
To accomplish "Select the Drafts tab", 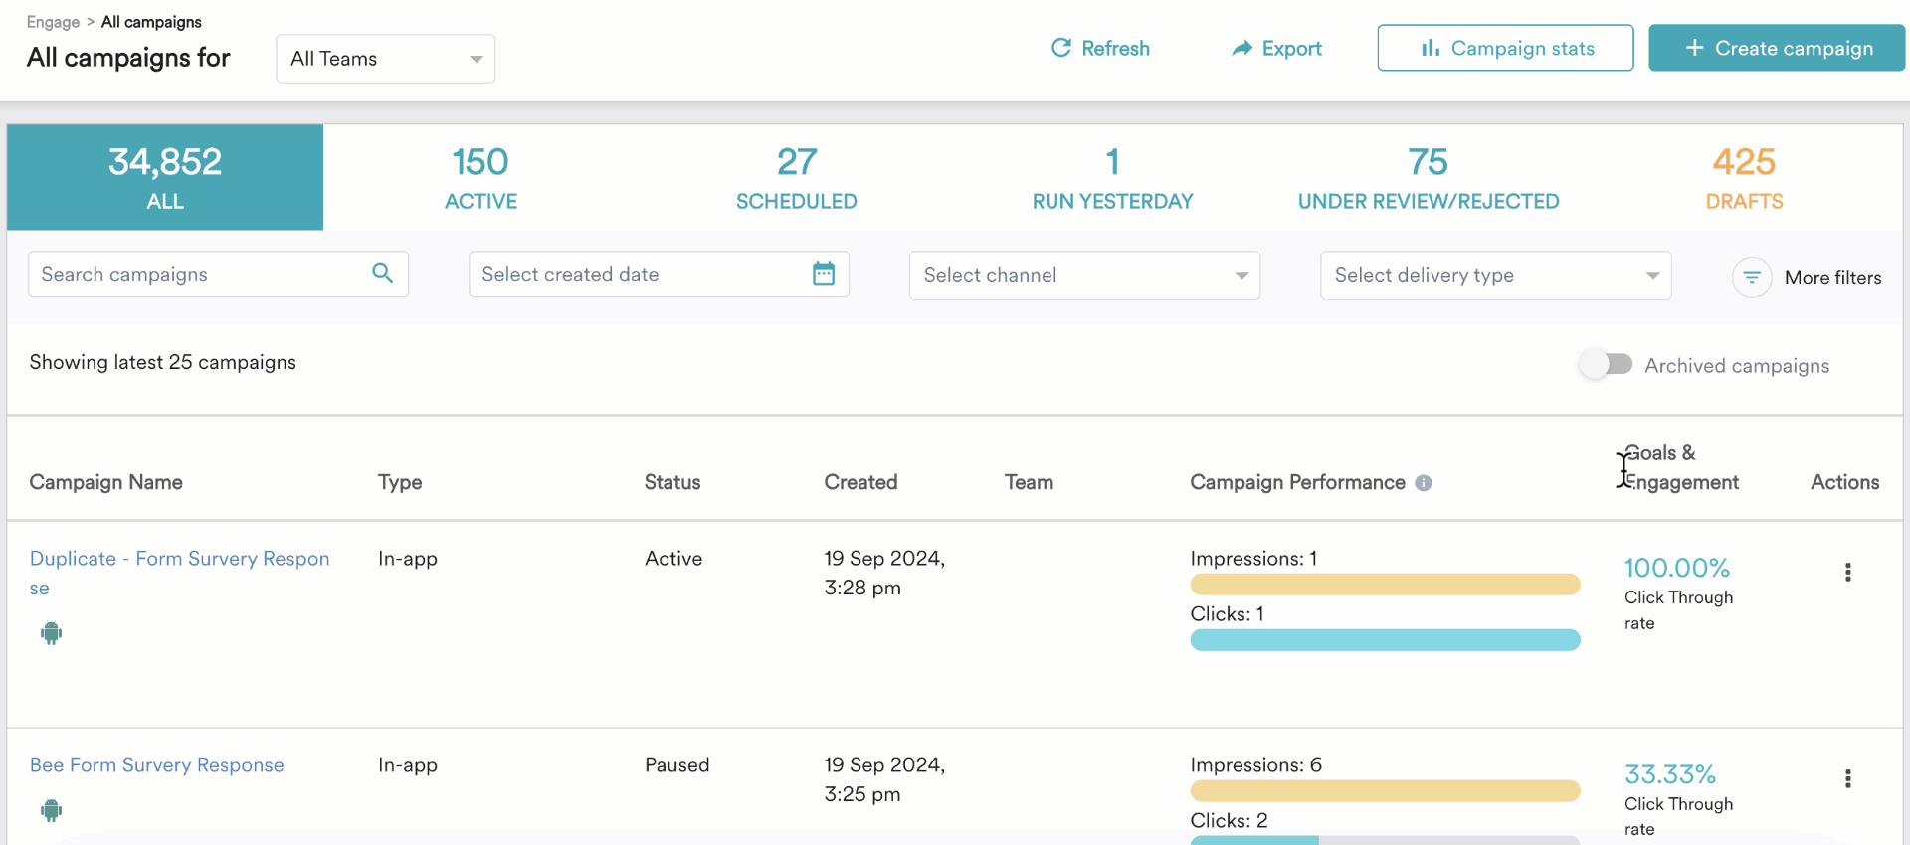I will pos(1743,178).
